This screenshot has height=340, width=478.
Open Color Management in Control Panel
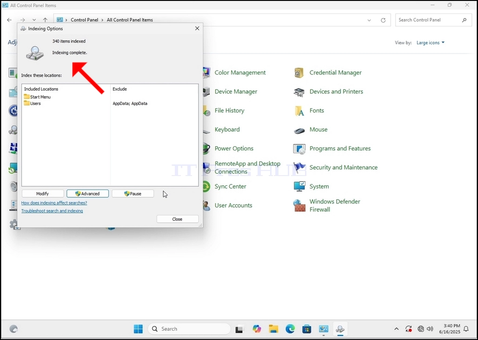pos(240,72)
